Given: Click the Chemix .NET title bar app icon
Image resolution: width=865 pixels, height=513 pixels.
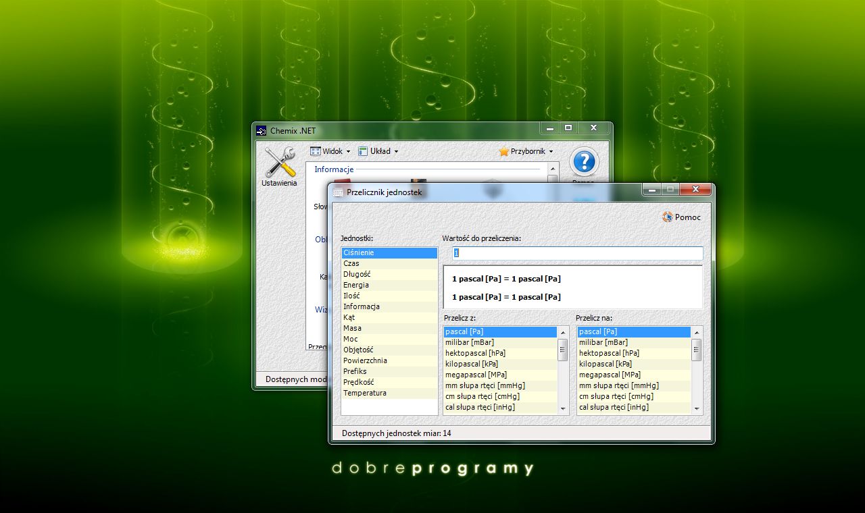Looking at the screenshot, I should tap(262, 131).
